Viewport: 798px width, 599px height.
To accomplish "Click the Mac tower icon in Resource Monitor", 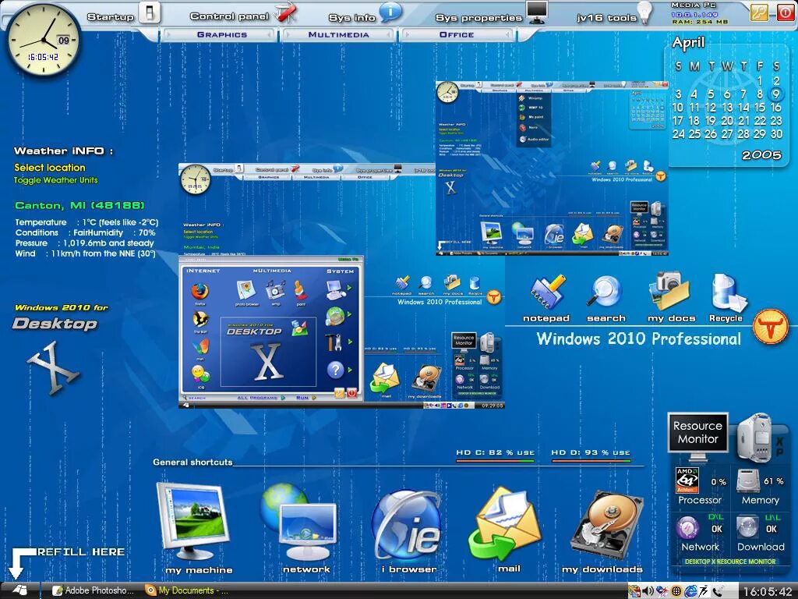I will pyautogui.click(x=754, y=438).
